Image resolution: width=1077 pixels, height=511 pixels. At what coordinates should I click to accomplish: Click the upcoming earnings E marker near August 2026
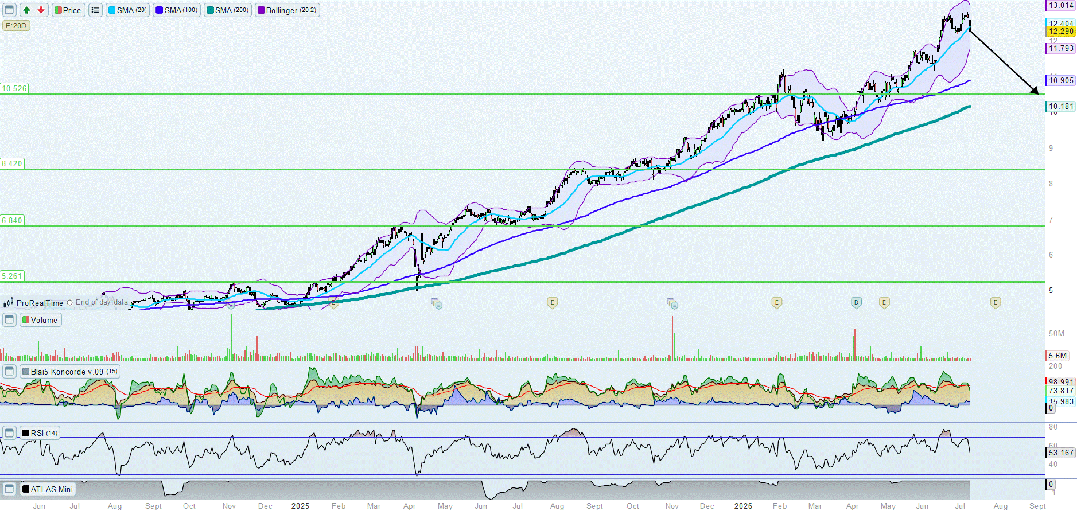coord(996,303)
